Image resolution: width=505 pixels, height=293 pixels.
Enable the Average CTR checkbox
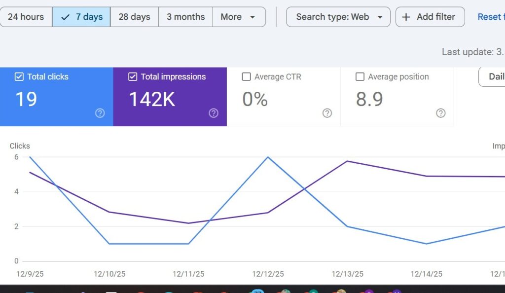[247, 77]
